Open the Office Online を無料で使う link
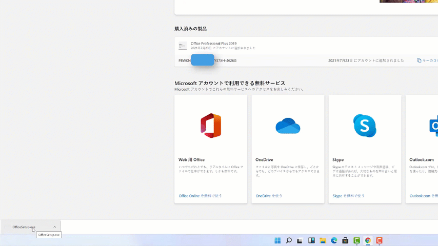Screen dimensions: 438x246 [x=200, y=196]
